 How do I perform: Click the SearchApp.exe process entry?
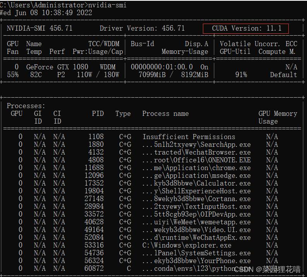click(197, 145)
